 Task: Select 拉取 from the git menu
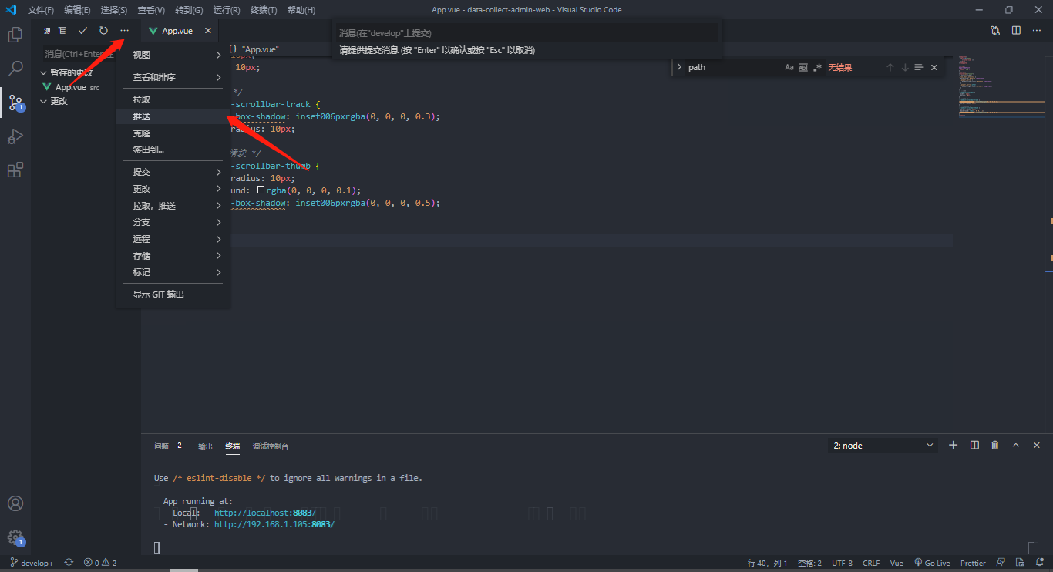pyautogui.click(x=173, y=99)
